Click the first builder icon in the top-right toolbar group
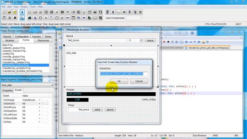Image resolution: width=247 pixels, height=139 pixels. pyautogui.click(x=108, y=12)
